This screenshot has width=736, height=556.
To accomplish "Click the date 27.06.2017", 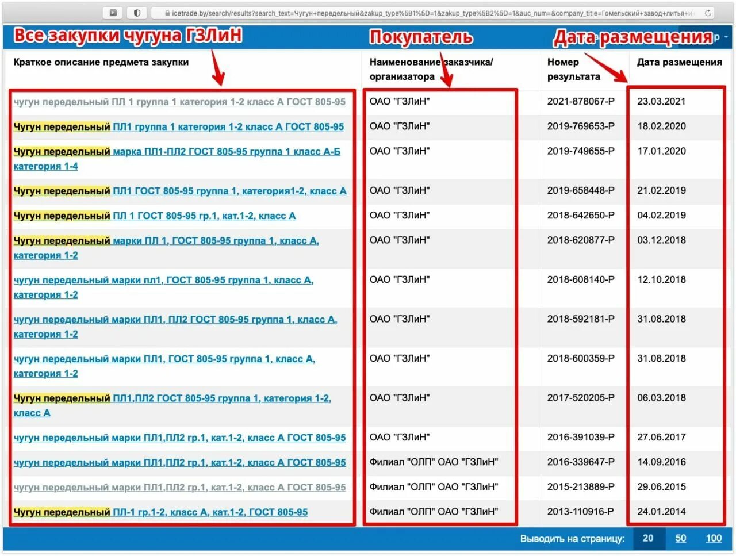I will pyautogui.click(x=661, y=437).
